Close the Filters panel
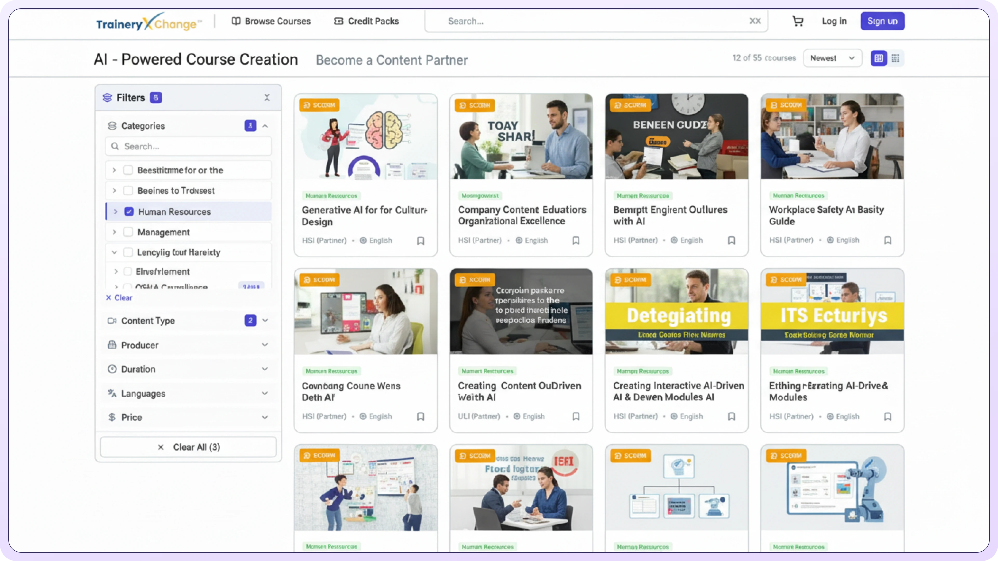998x561 pixels. coord(267,98)
